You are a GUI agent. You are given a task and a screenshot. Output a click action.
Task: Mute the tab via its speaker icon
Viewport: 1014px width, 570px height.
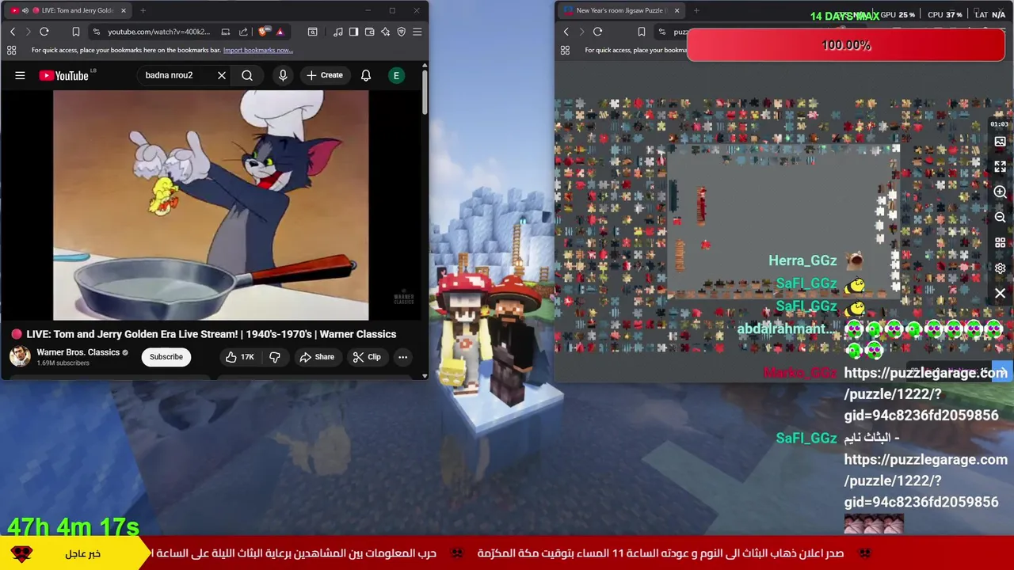tap(25, 10)
